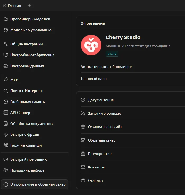Click the bug icon next to Отладка
Image resolution: width=185 pixels, height=195 pixels.
(x=83, y=181)
